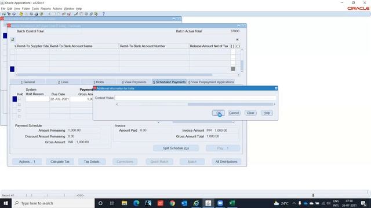Image resolution: width=371 pixels, height=208 pixels.
Task: Open the View menu
Action: tap(17, 9)
